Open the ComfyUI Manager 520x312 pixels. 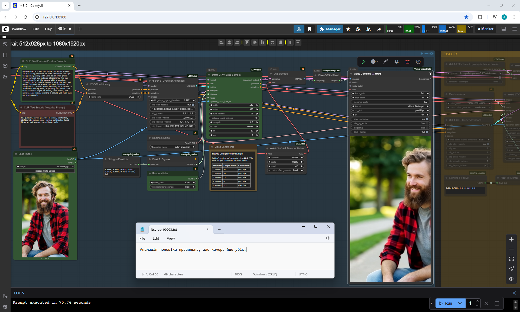pyautogui.click(x=330, y=29)
